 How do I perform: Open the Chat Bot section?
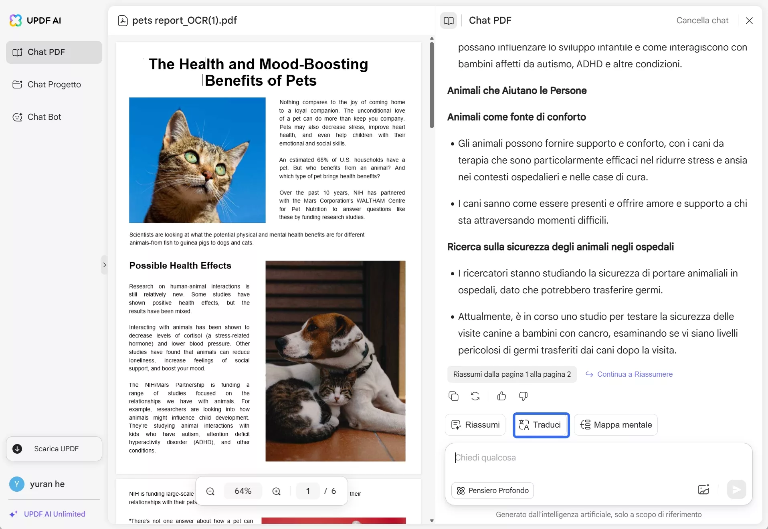(x=54, y=117)
